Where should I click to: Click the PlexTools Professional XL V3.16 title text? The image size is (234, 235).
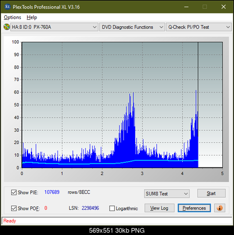46,7
